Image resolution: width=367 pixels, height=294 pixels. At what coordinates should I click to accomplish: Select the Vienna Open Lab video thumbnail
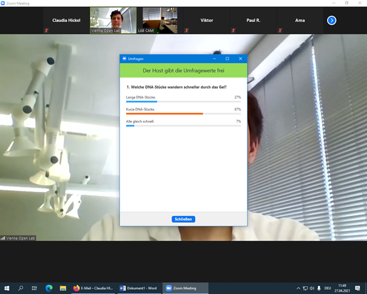pos(113,20)
